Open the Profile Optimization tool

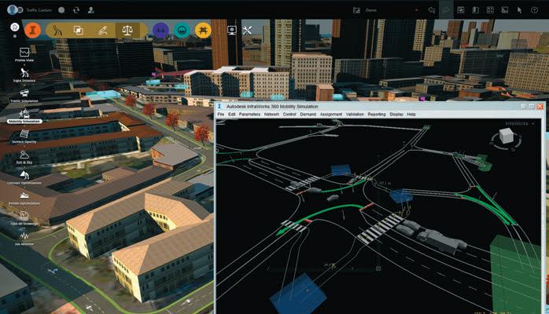[x=24, y=197]
